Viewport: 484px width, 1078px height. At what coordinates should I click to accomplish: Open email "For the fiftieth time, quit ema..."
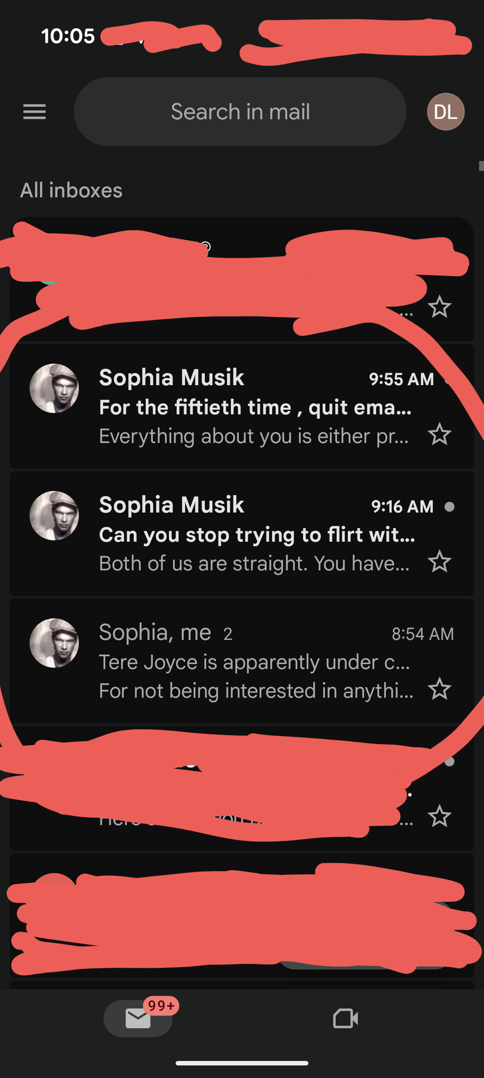tap(255, 407)
